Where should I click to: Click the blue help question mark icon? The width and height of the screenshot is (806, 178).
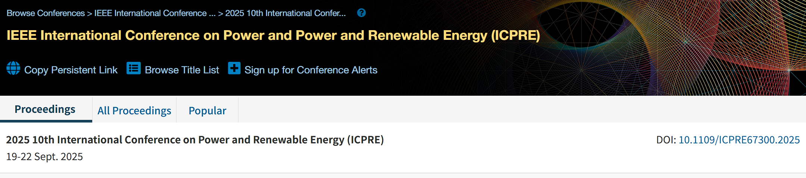[361, 13]
